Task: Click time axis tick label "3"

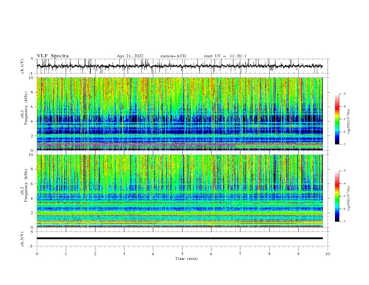Action: click(x=124, y=254)
